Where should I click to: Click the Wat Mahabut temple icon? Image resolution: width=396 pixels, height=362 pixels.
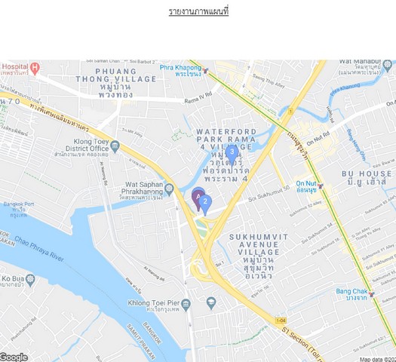pyautogui.click(x=387, y=65)
